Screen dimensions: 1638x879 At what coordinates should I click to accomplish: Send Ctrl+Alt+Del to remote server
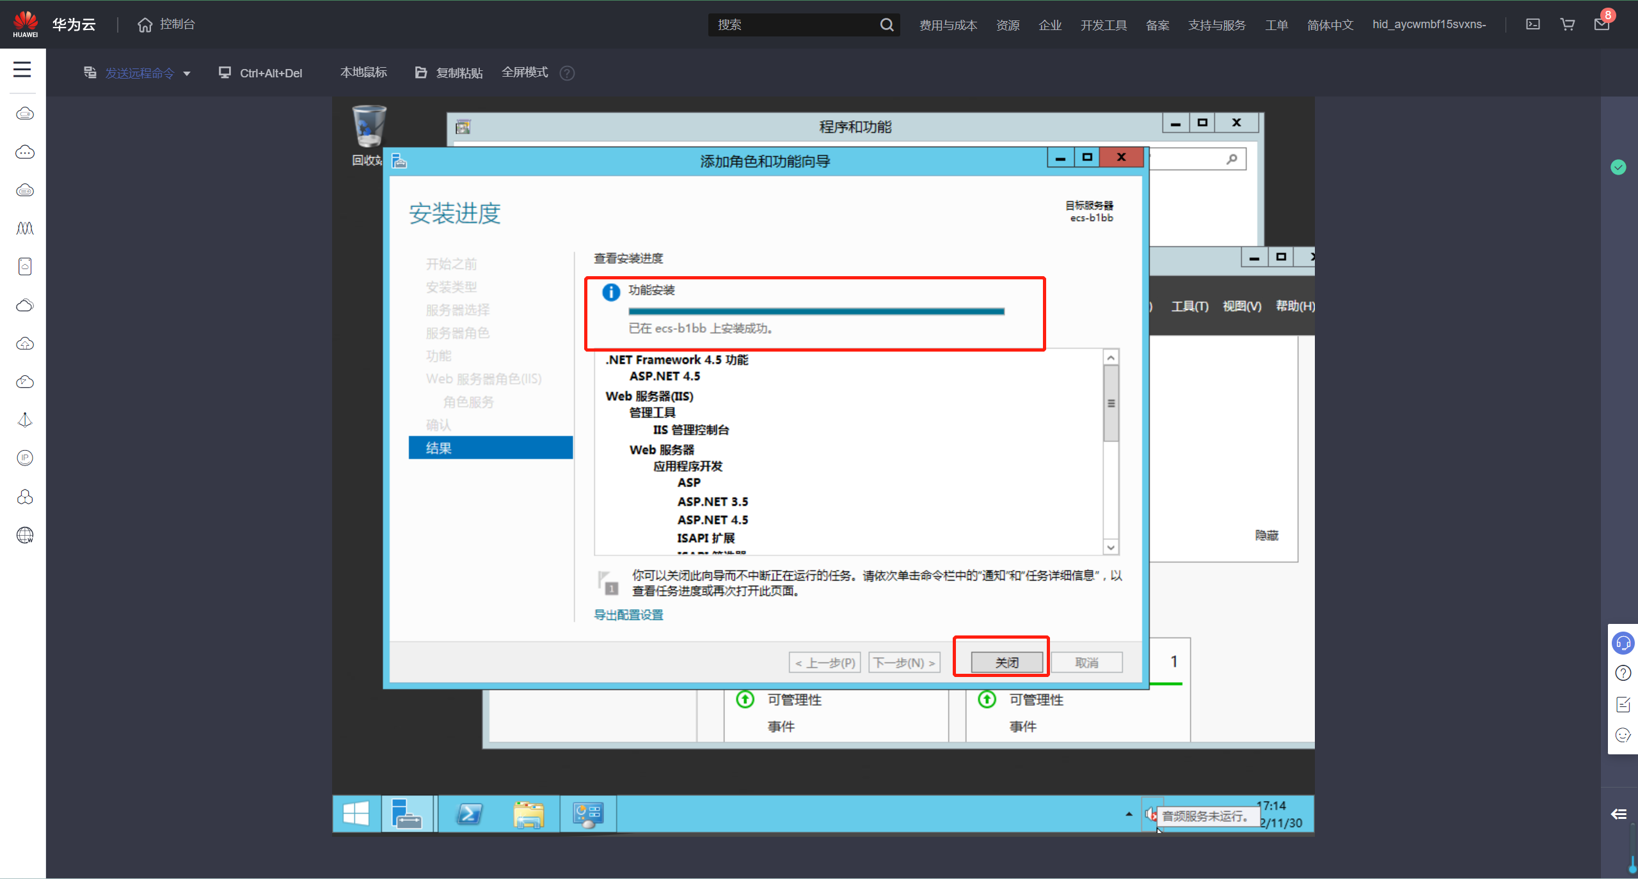[260, 73]
